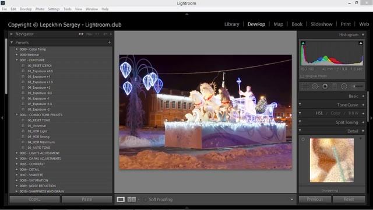Image resolution: width=373 pixels, height=210 pixels.
Task: Select the Before/After Y|Y view icon
Action: point(132,199)
